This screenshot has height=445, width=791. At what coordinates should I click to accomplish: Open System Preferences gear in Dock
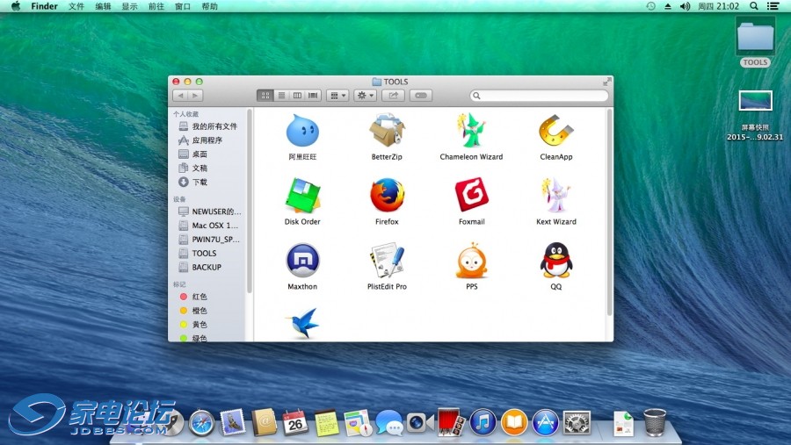(577, 422)
